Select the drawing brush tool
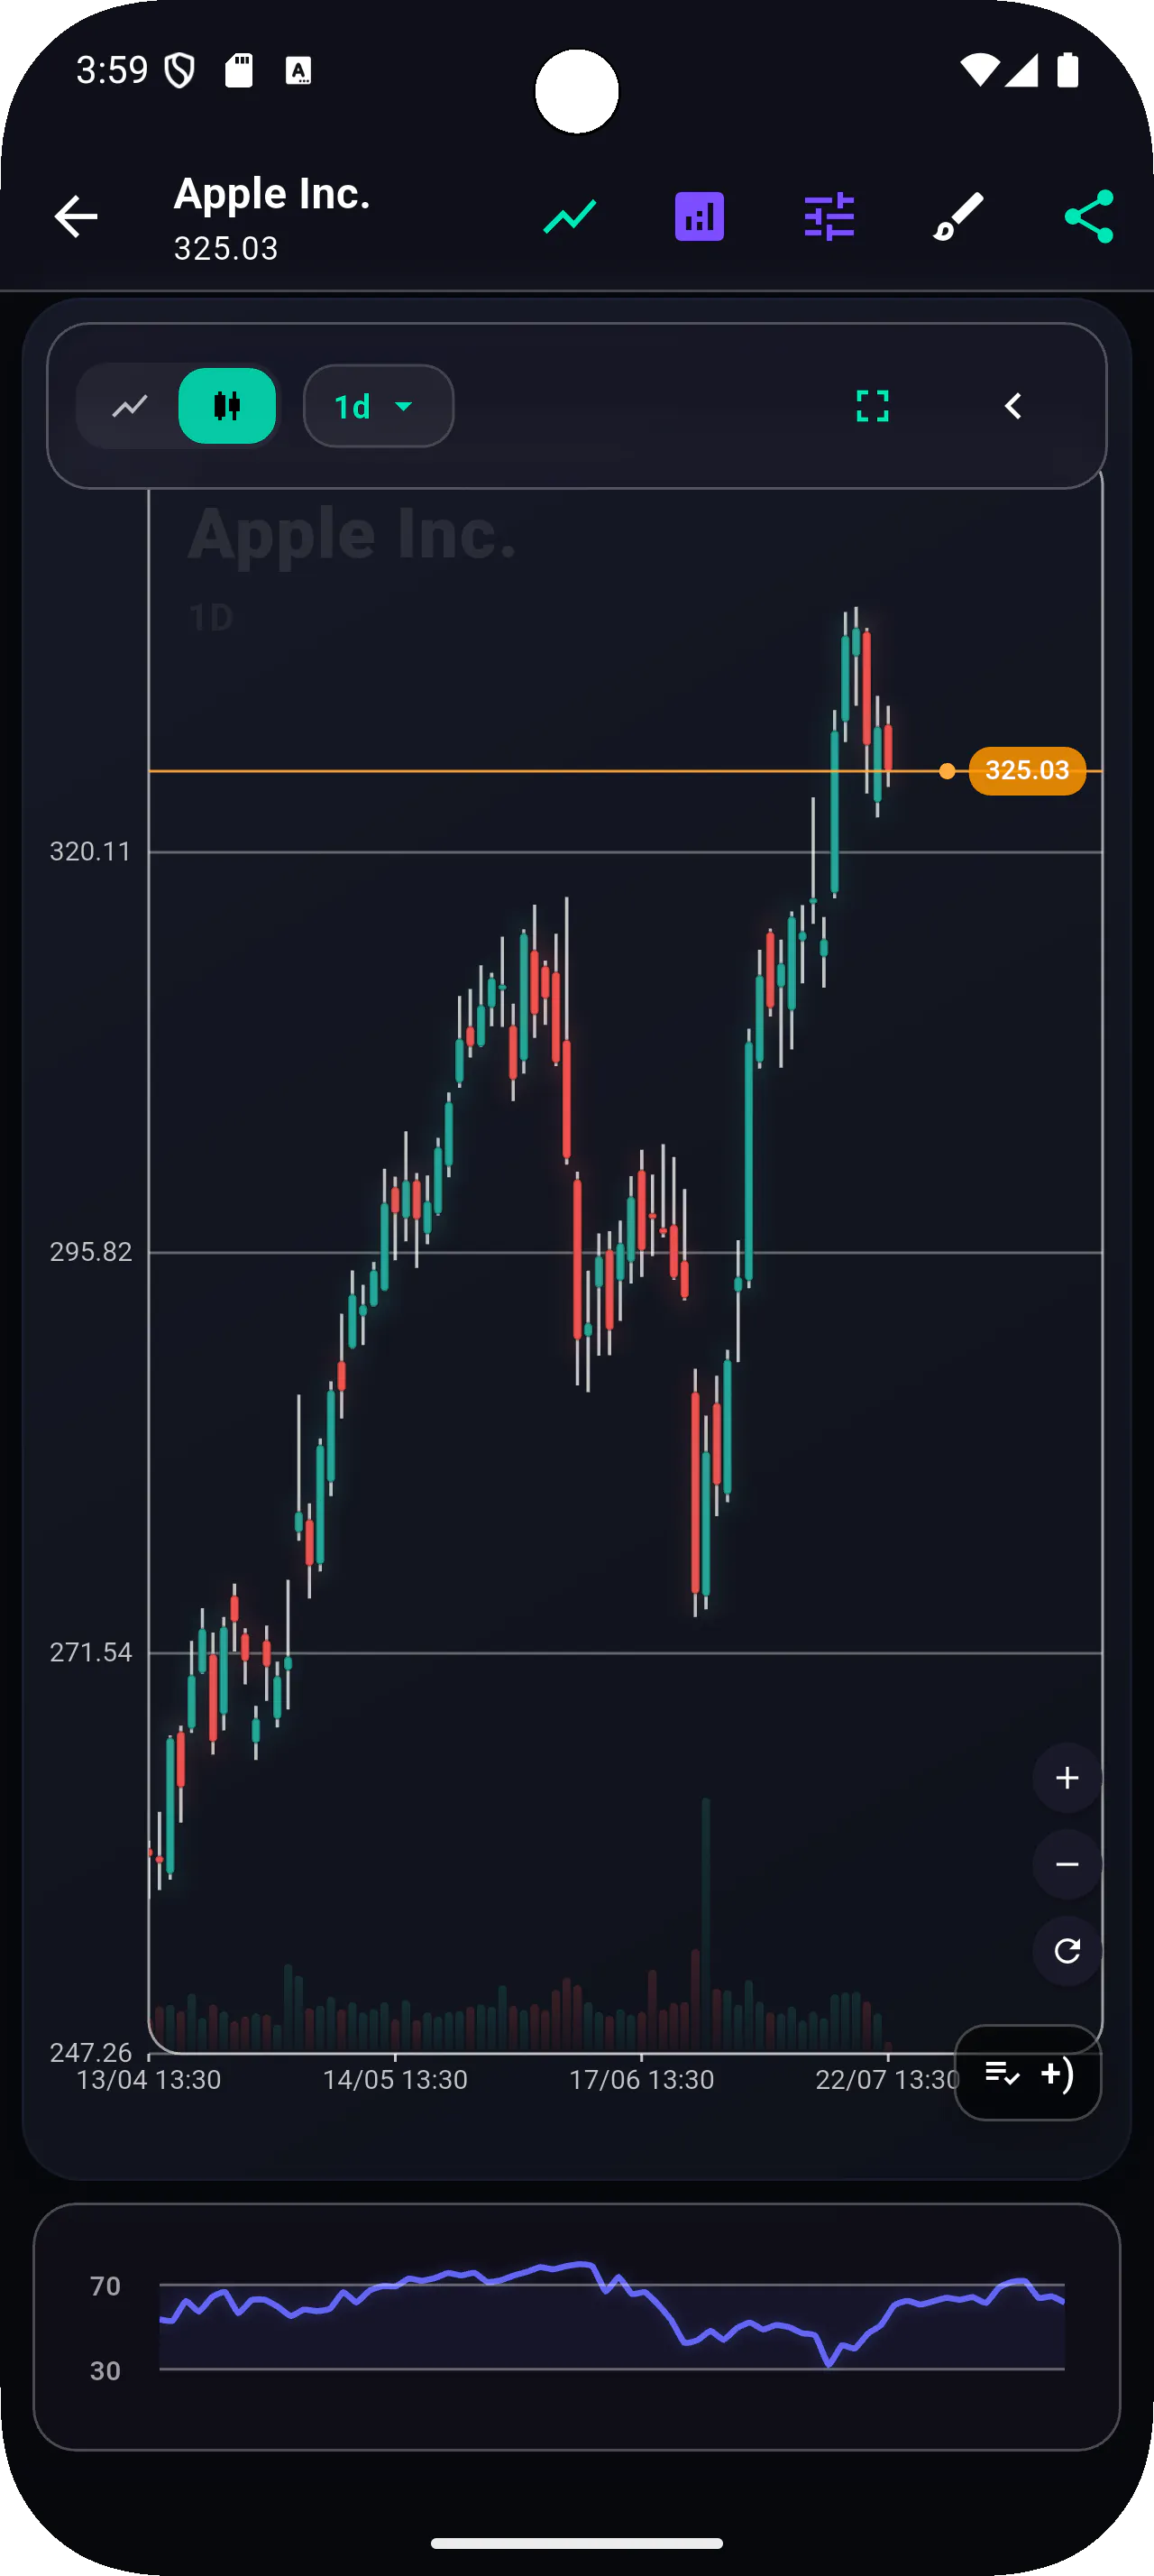 [x=958, y=216]
